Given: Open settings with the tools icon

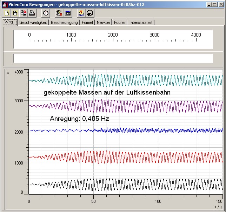Looking at the screenshot, I should pyautogui.click(x=59, y=13).
